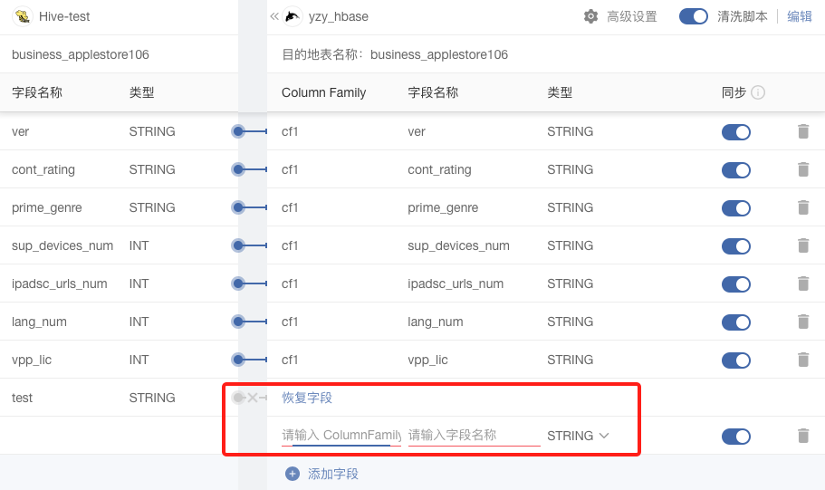Focus the field name input box
The height and width of the screenshot is (490, 825).
click(x=474, y=436)
